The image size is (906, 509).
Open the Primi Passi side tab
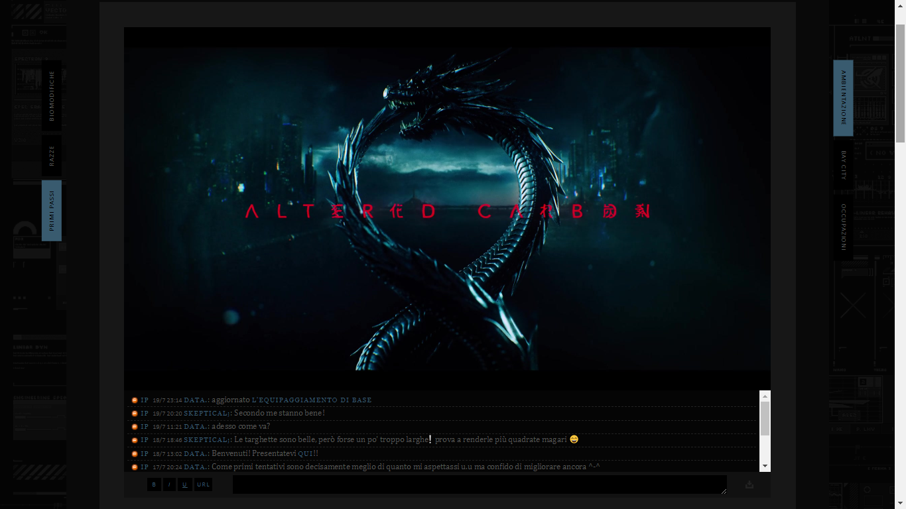coord(52,211)
